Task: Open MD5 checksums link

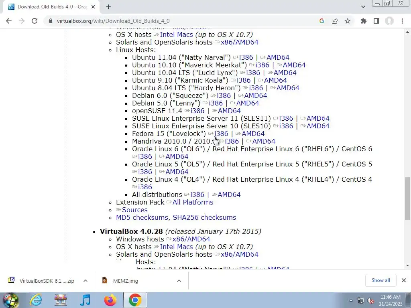Action: (x=142, y=217)
